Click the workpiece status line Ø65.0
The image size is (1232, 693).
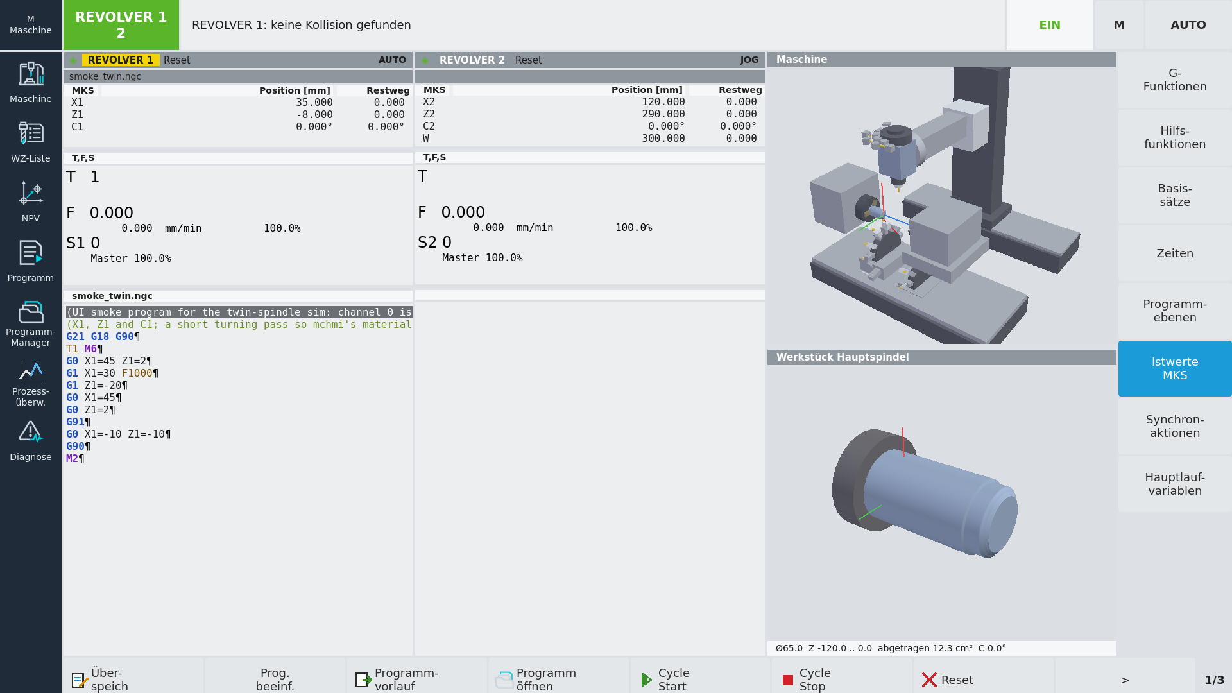tap(941, 648)
